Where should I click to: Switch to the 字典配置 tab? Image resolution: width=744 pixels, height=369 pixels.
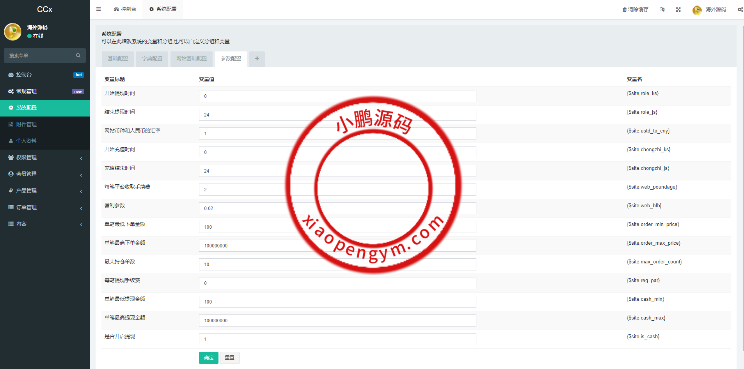point(152,59)
